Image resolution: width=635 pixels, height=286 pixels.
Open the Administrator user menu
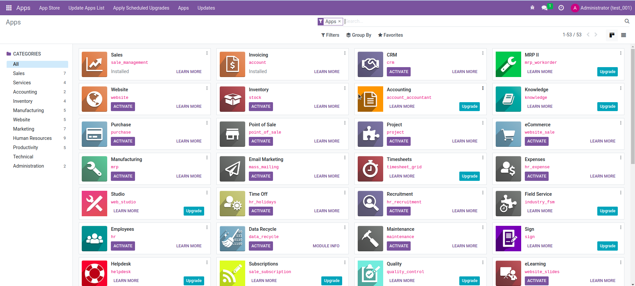coord(602,8)
